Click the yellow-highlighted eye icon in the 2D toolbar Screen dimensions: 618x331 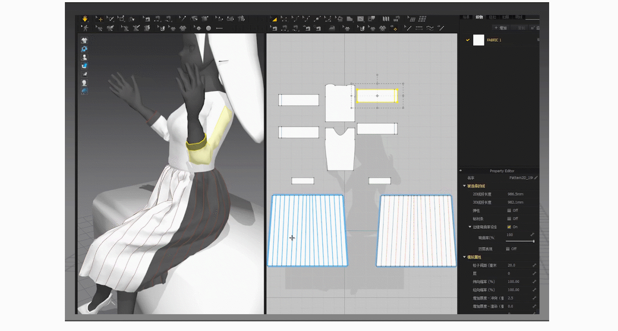395,28
